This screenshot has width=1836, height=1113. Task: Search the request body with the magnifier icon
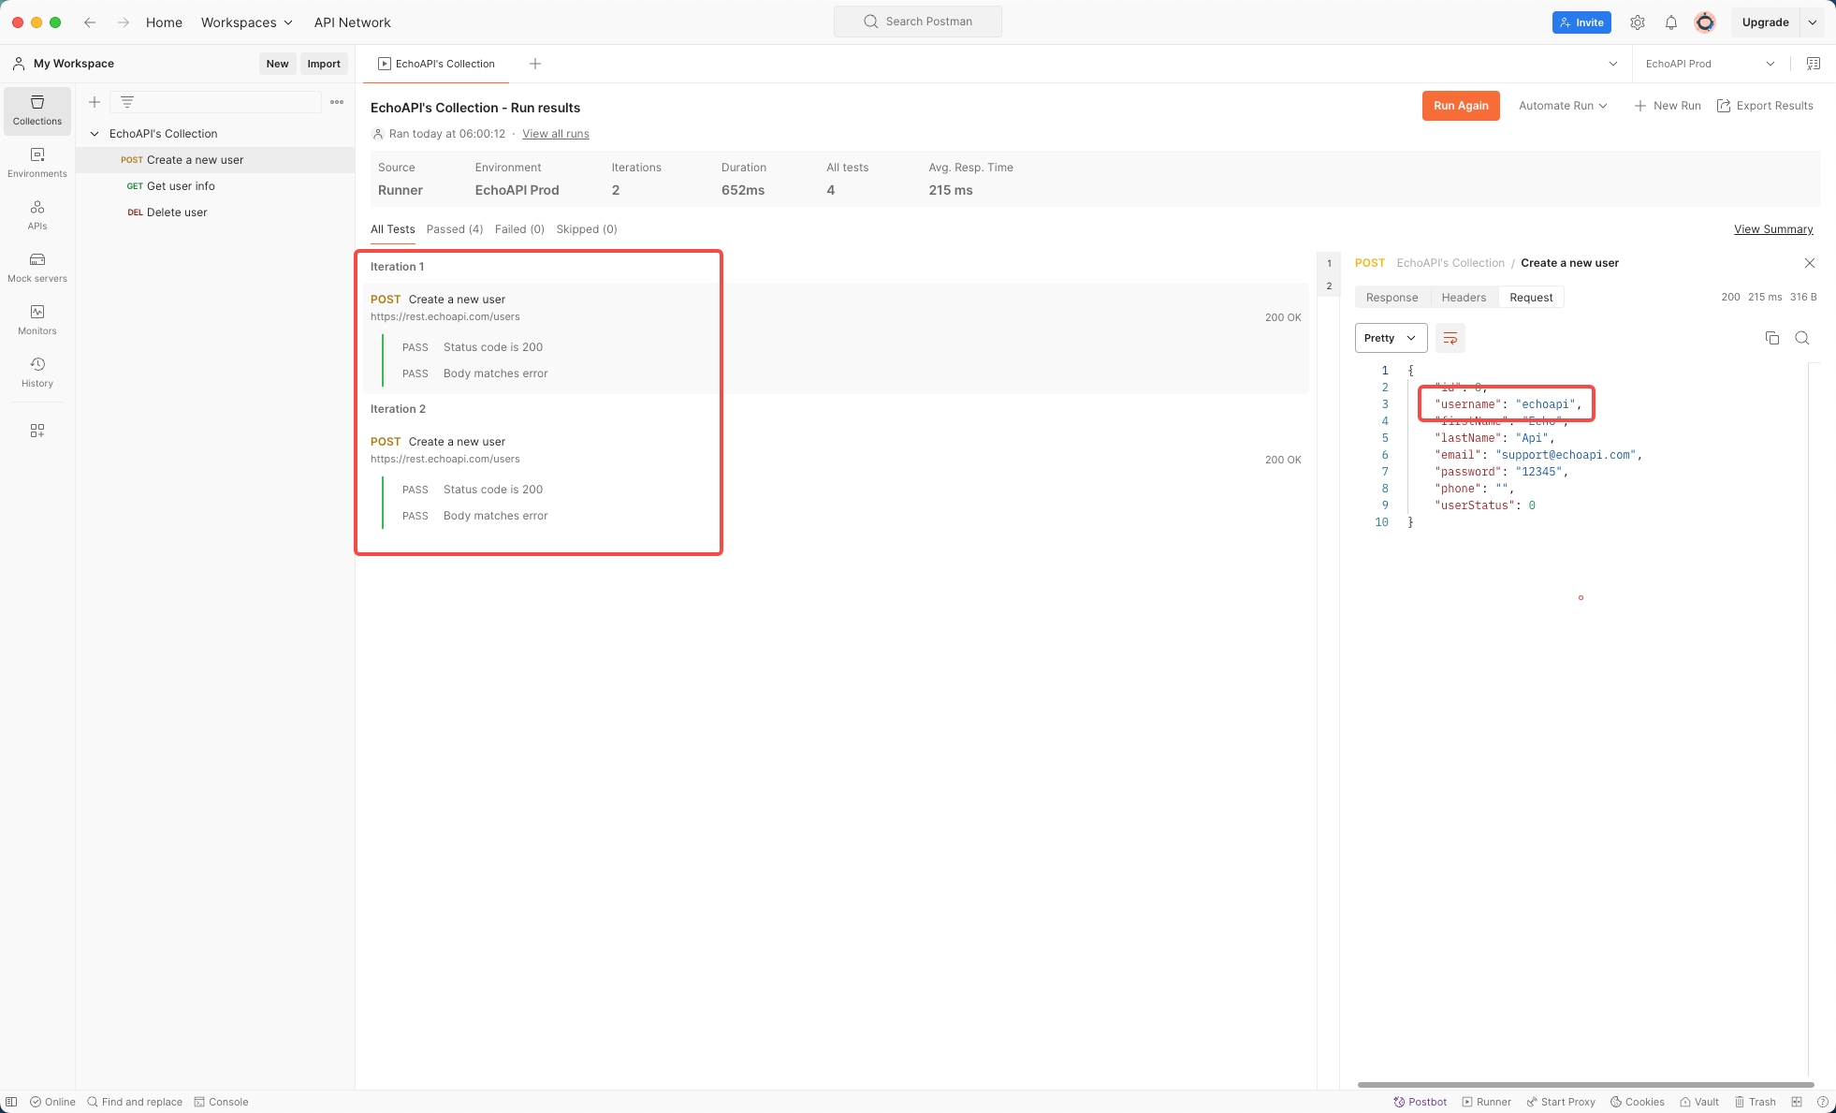1802,338
